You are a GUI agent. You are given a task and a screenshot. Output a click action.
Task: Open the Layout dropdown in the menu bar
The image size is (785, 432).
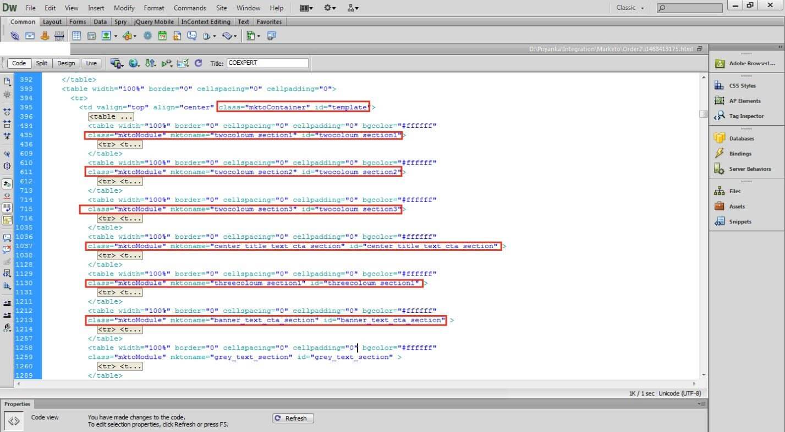coord(306,8)
